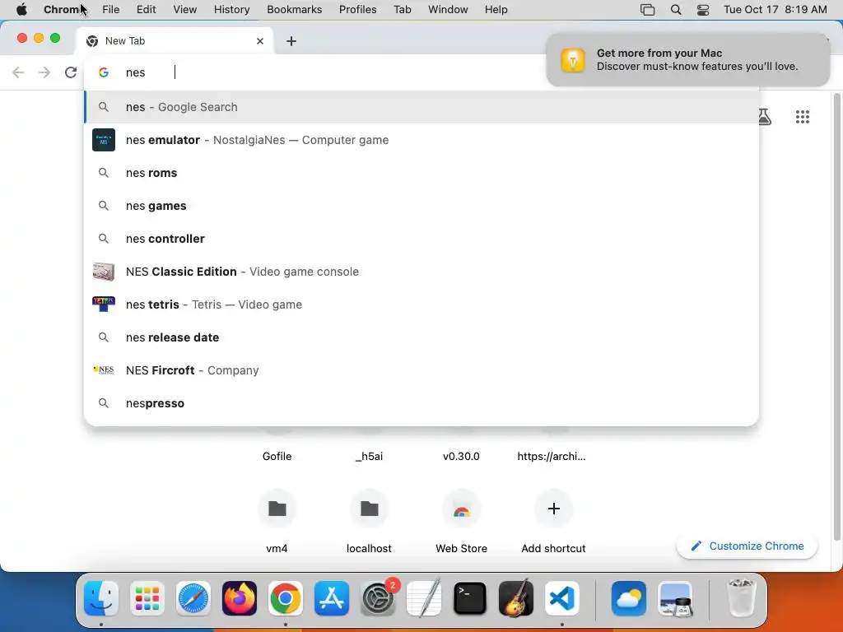
Task: Open the vm4 folder shortcut
Action: (277, 509)
